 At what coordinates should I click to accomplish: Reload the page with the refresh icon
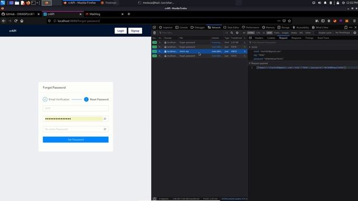pyautogui.click(x=16, y=21)
